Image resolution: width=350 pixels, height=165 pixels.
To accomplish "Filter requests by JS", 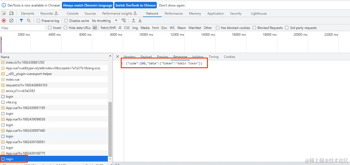I will [x=120, y=28].
